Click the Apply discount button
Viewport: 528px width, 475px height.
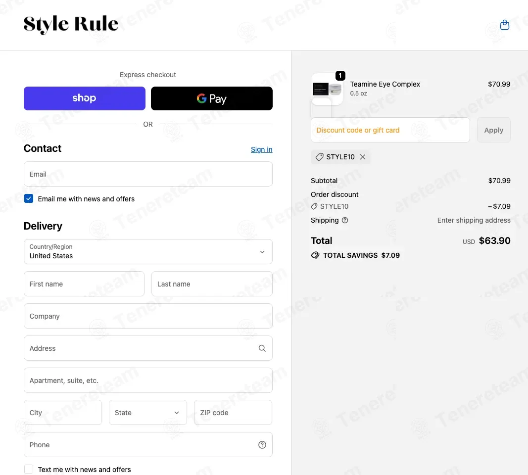494,130
